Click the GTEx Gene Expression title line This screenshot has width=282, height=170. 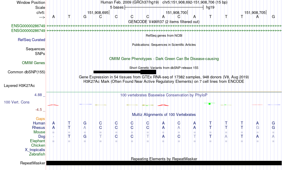164,77
